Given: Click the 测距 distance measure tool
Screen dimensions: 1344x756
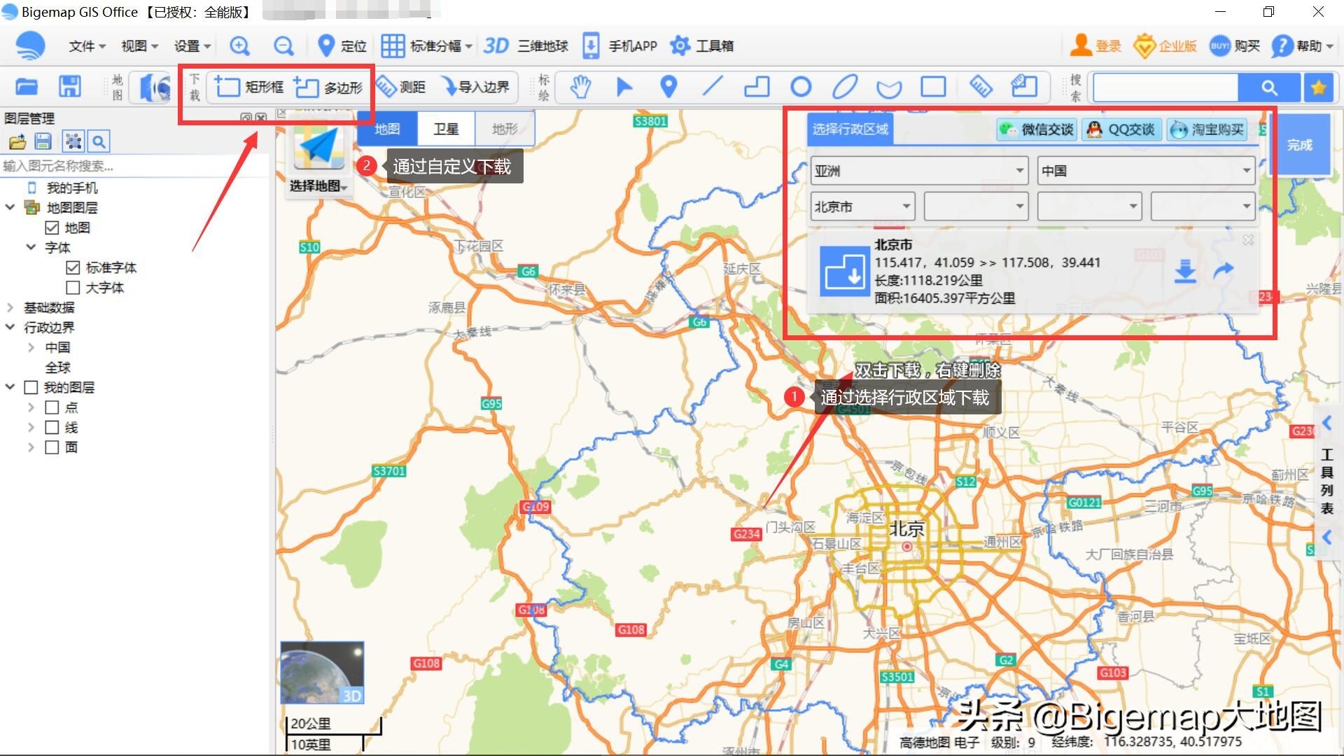Looking at the screenshot, I should click(x=401, y=87).
